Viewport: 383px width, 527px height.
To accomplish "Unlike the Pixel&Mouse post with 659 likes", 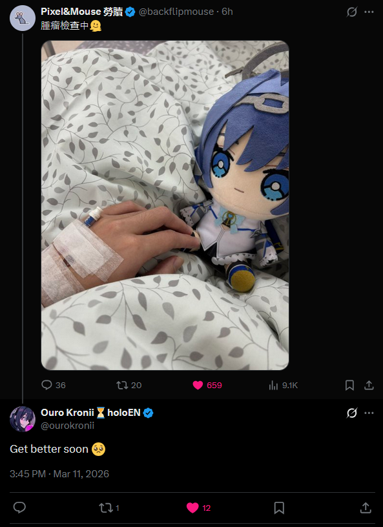I will click(x=207, y=385).
